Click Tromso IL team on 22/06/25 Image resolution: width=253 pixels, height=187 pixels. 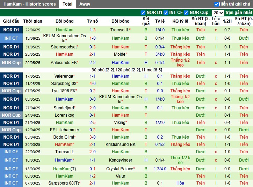[121, 30]
